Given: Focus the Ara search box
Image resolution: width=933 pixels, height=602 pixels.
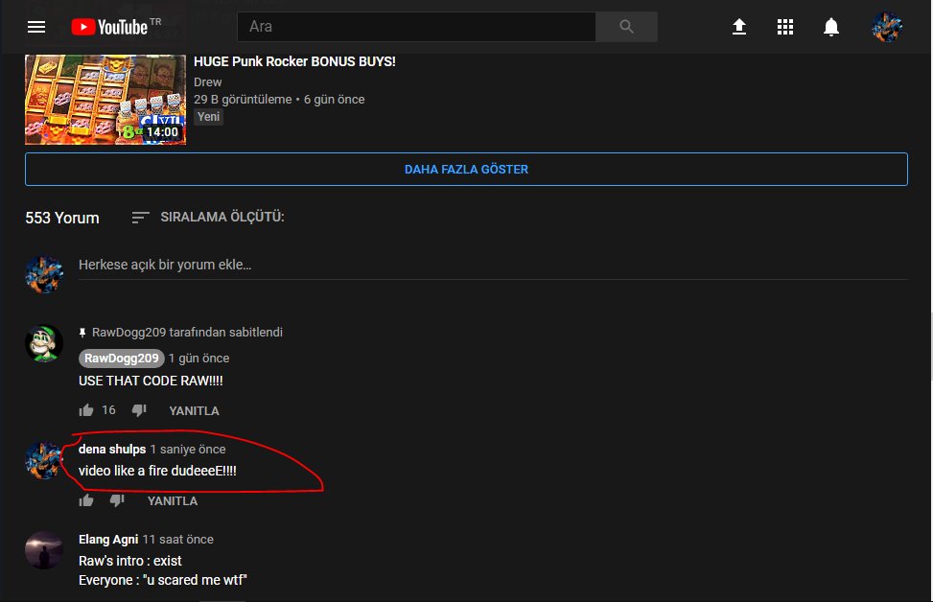Looking at the screenshot, I should [416, 27].
